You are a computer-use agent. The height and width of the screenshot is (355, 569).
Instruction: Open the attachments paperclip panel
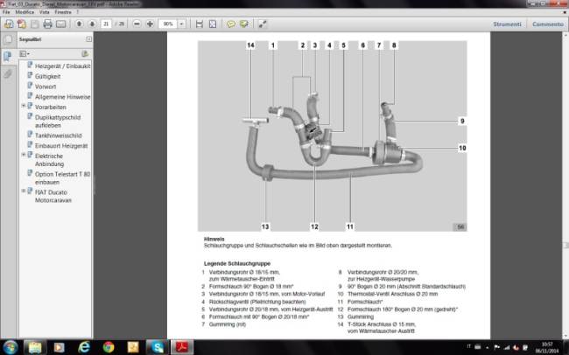point(8,73)
